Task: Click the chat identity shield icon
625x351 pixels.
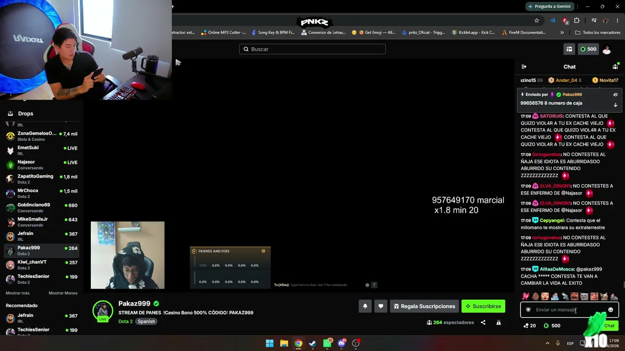Action: 528,310
